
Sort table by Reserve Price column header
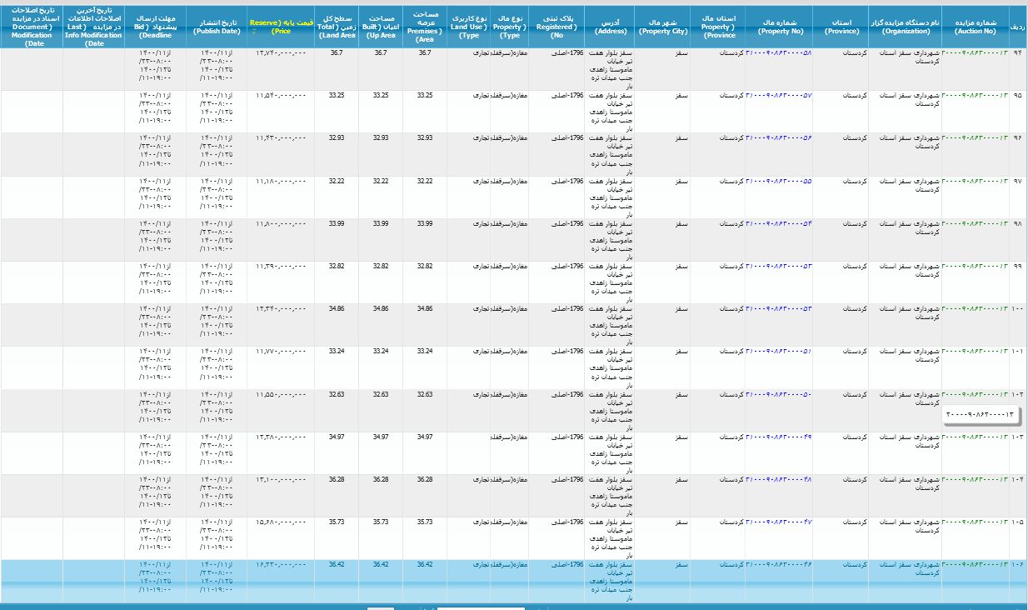point(280,27)
